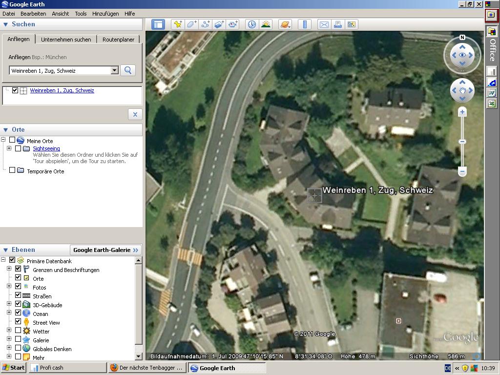Enable the Wetter layer checkbox
The image size is (500, 375).
(x=18, y=331)
